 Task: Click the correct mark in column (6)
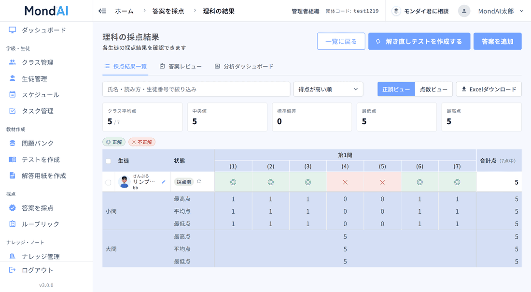click(419, 182)
